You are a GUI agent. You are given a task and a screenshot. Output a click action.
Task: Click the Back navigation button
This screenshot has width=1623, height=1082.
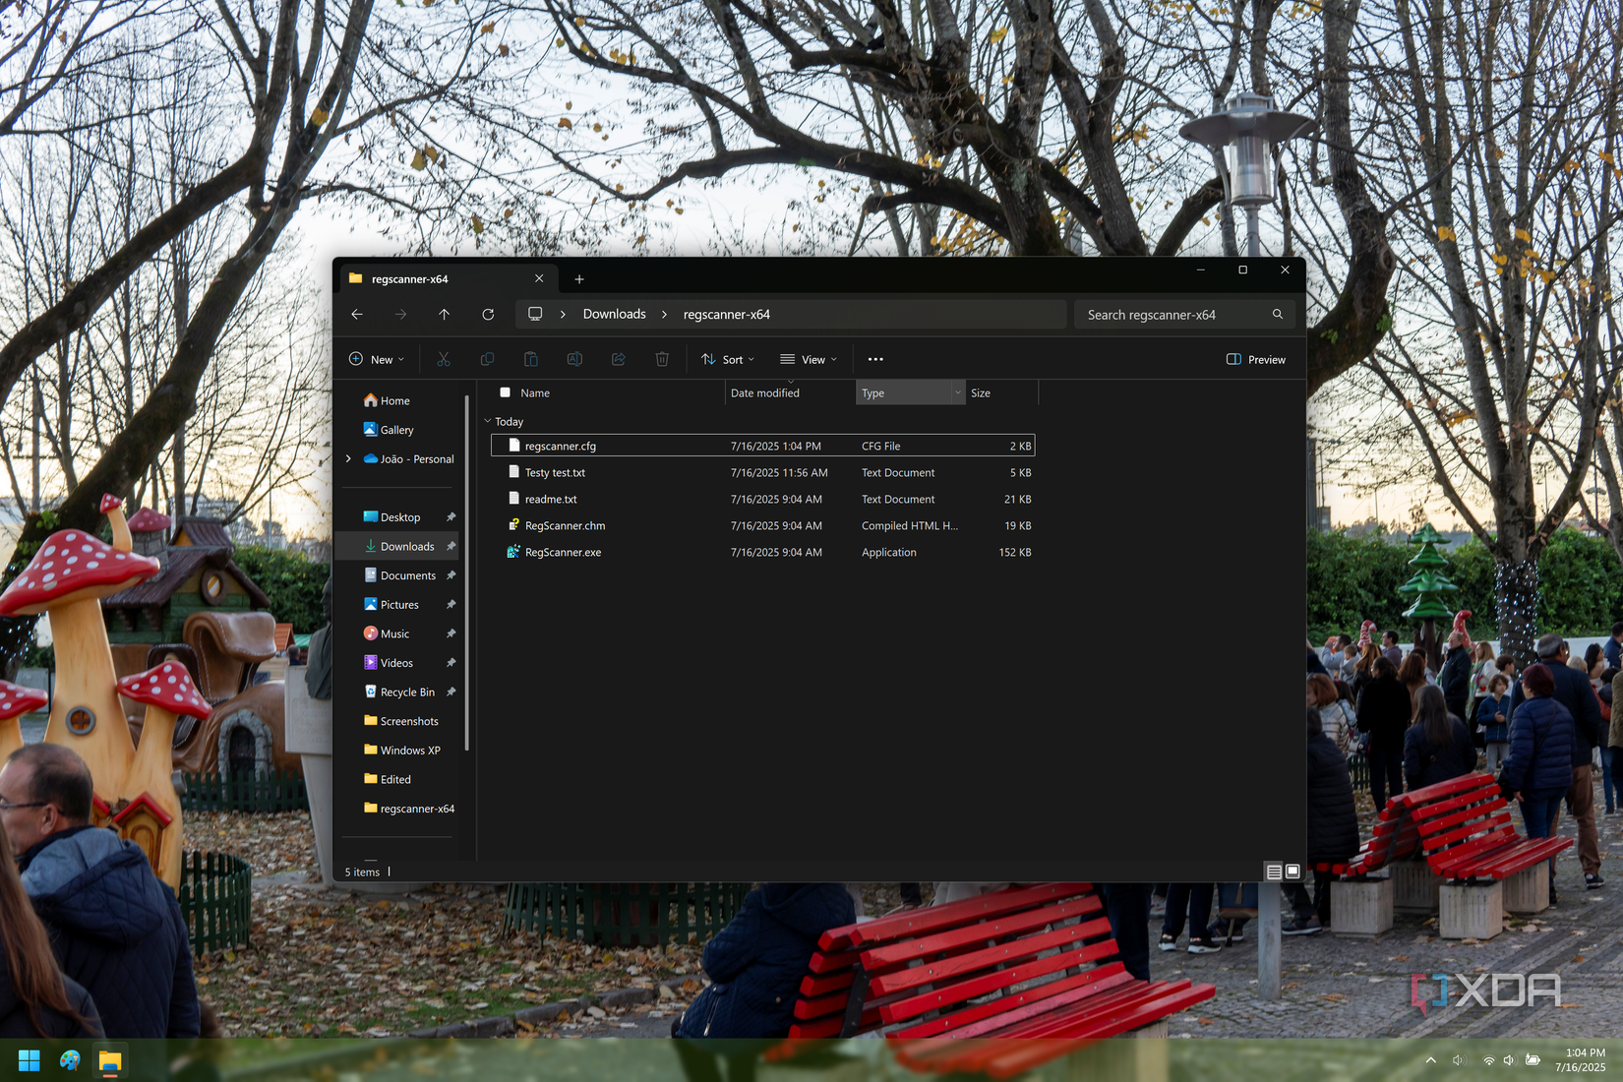click(x=357, y=314)
